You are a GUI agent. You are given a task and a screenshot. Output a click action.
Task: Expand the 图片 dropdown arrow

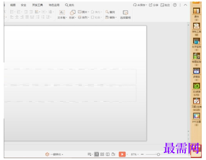[x=88, y=12]
